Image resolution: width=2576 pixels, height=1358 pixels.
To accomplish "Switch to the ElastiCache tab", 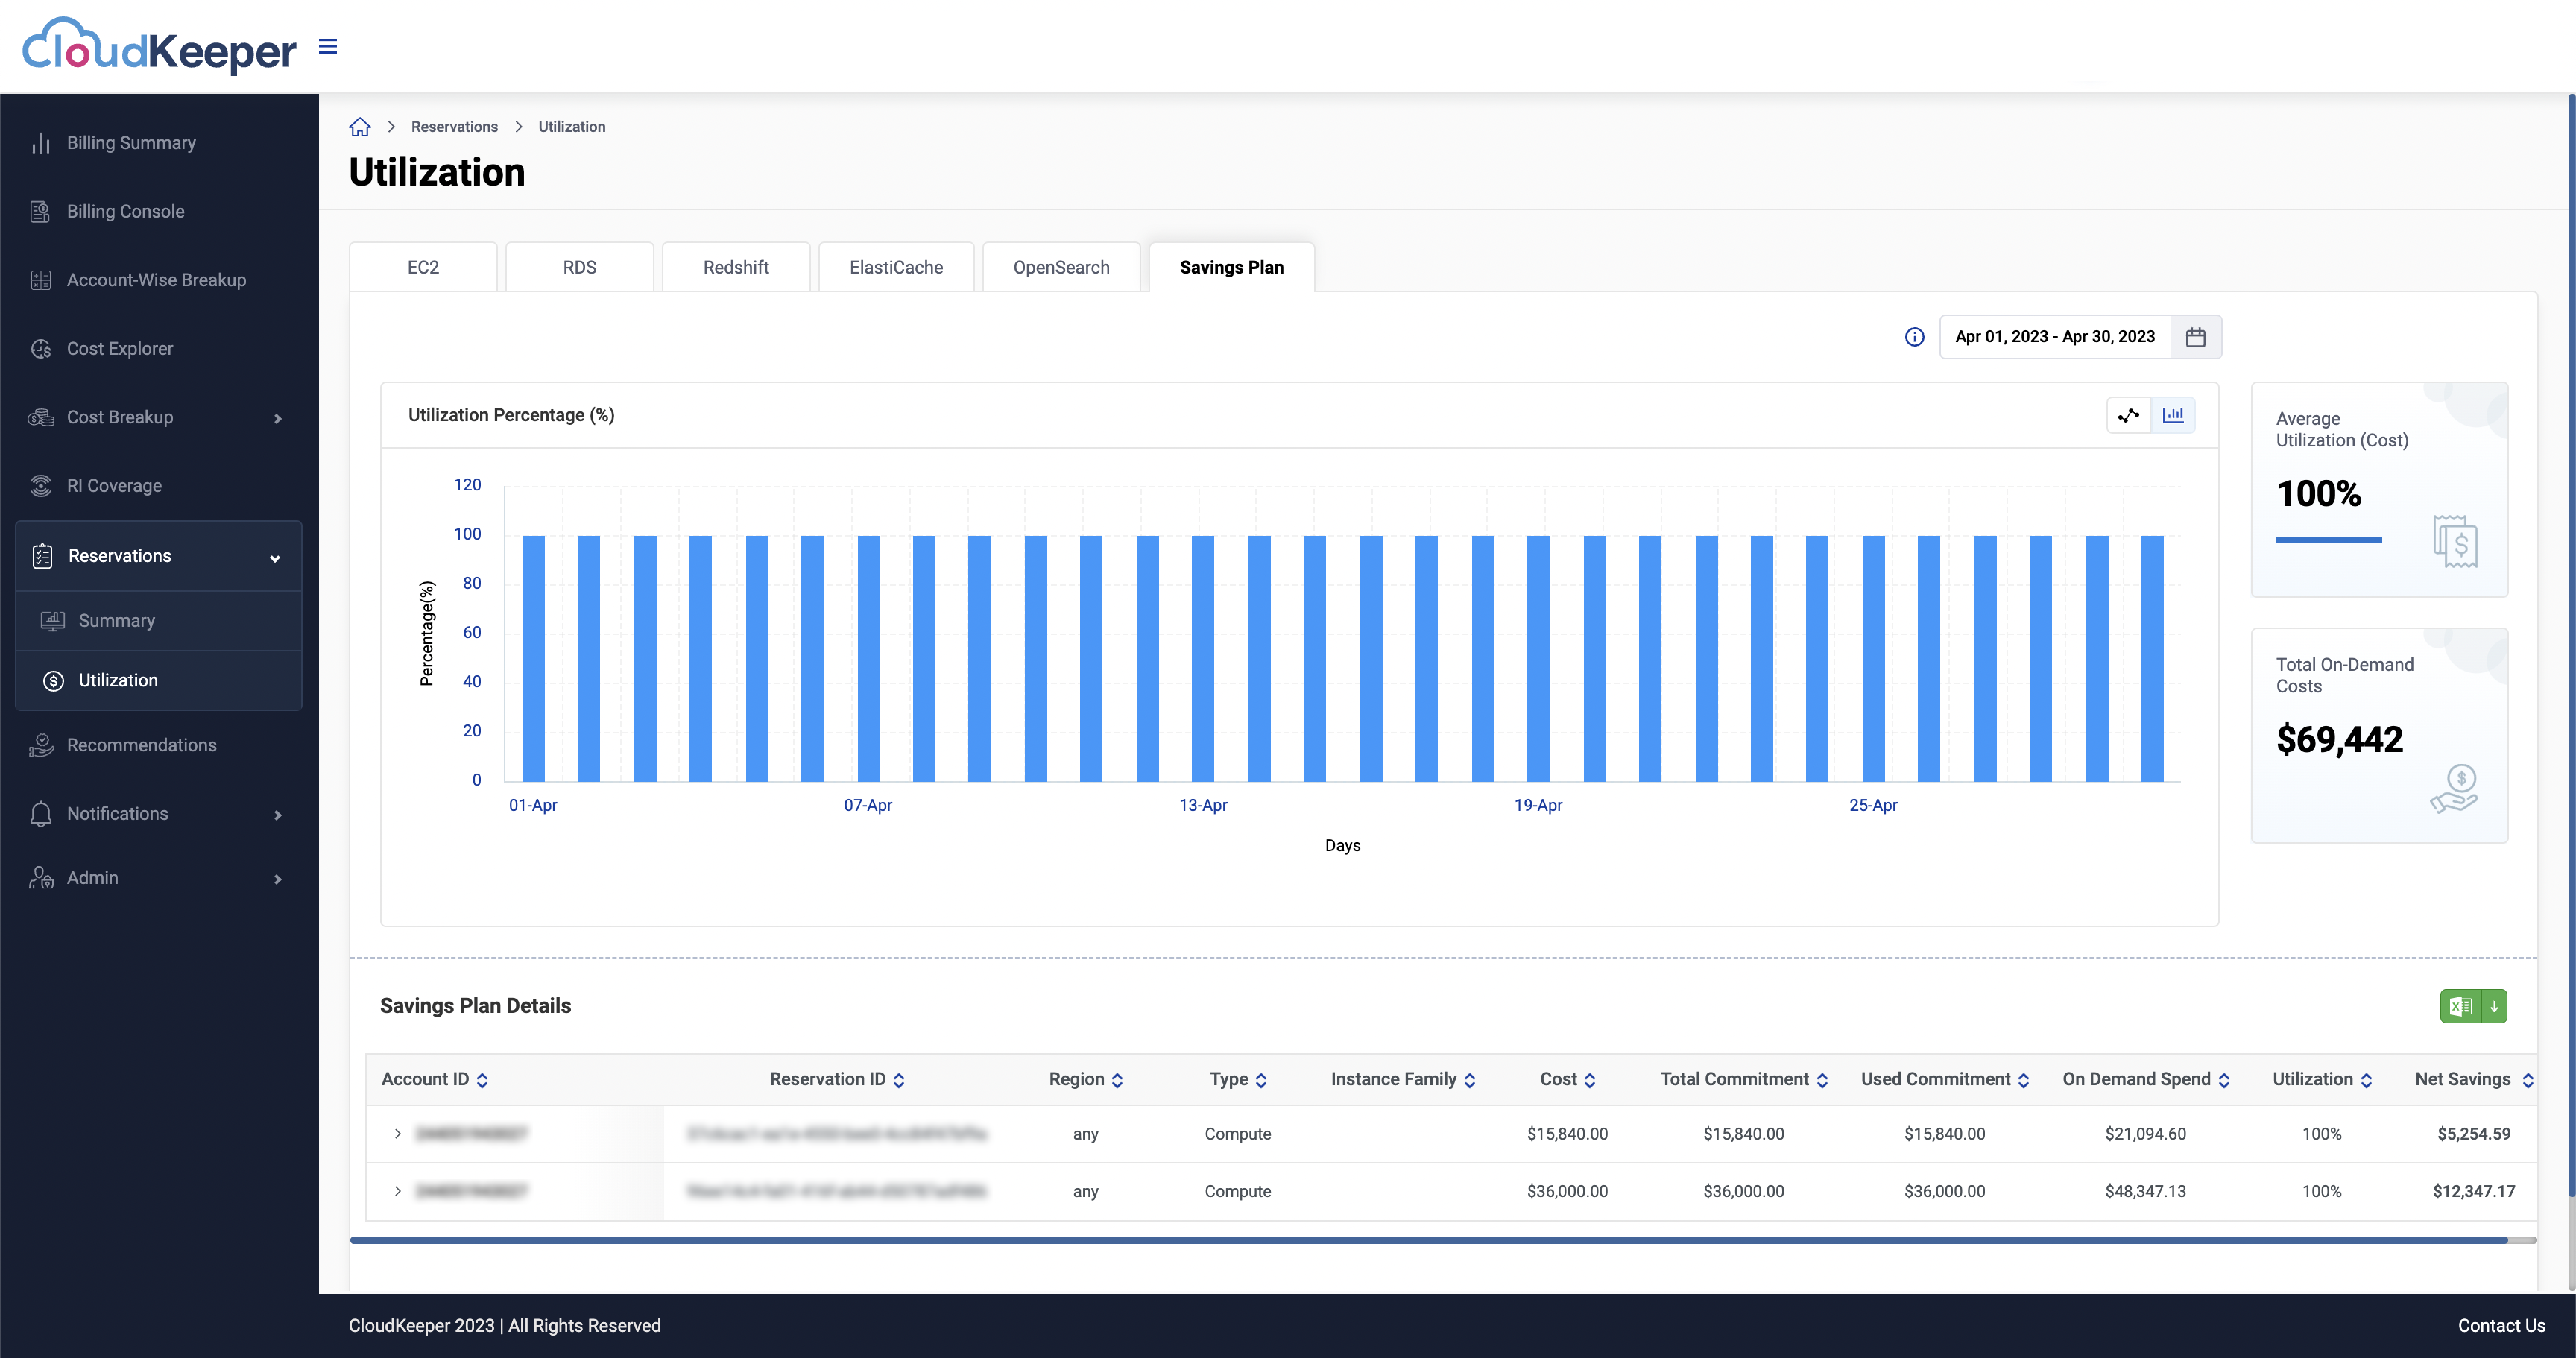I will [x=896, y=267].
